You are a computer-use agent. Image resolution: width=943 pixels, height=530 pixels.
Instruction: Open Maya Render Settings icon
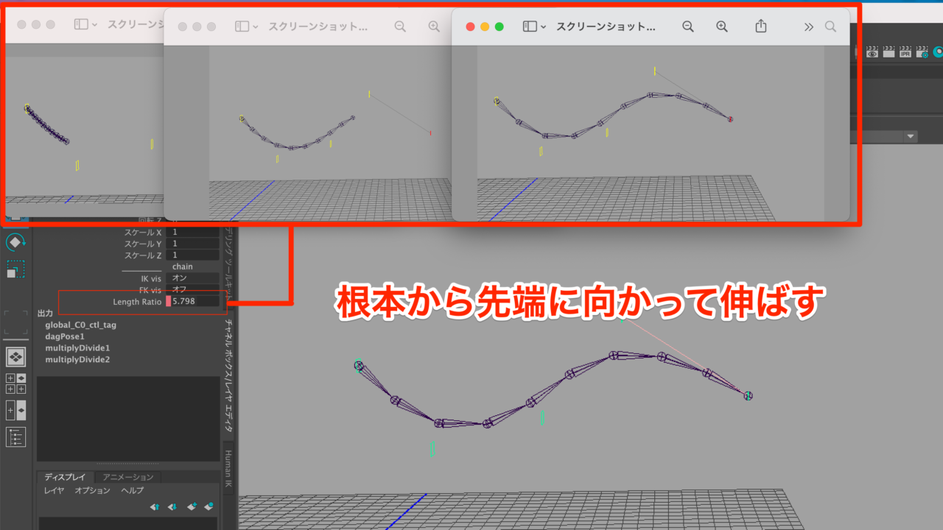click(922, 52)
